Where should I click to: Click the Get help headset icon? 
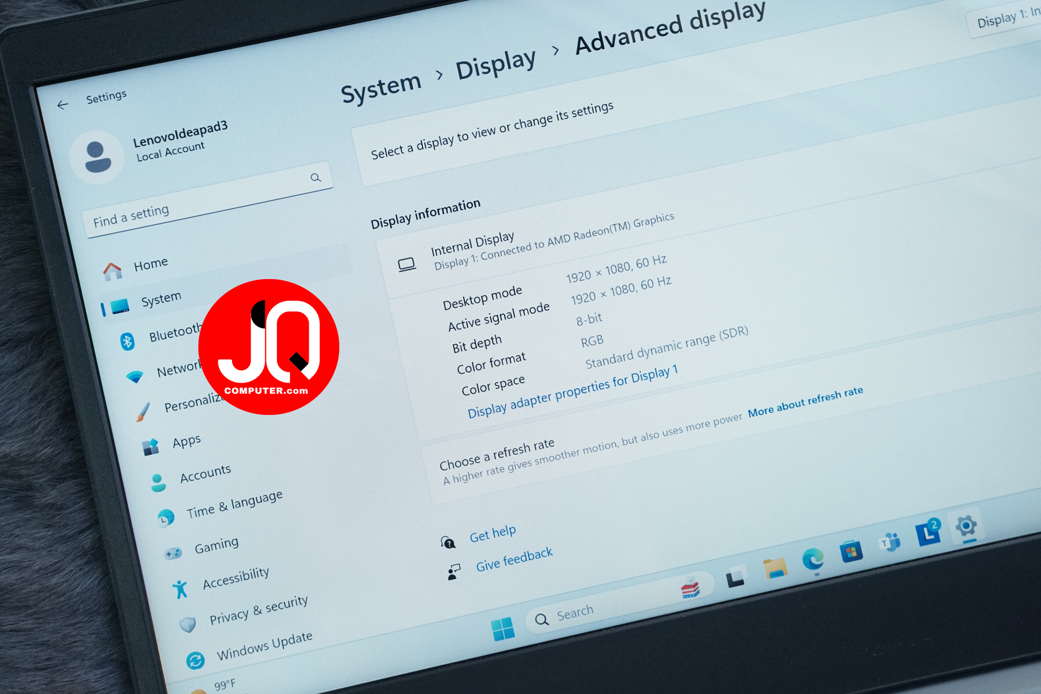pos(448,543)
